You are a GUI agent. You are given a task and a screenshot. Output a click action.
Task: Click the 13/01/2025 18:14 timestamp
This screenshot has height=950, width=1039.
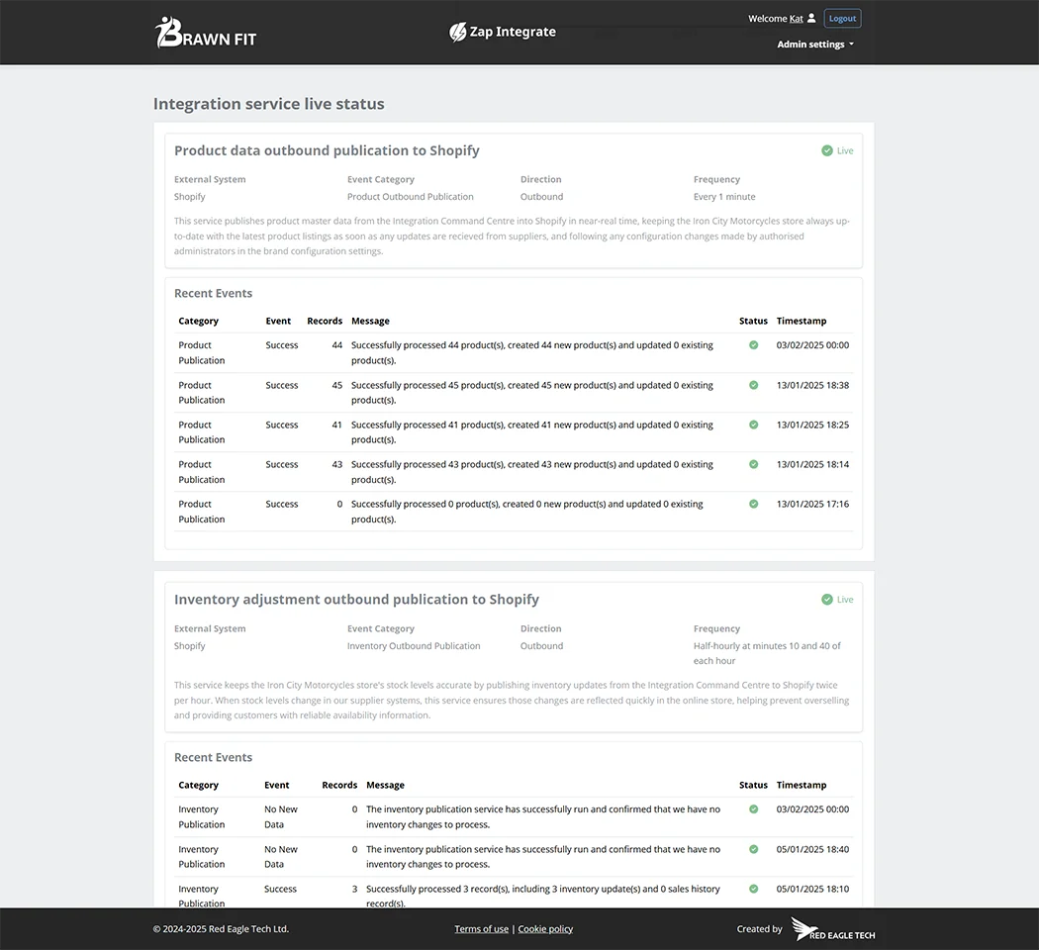pyautogui.click(x=812, y=464)
